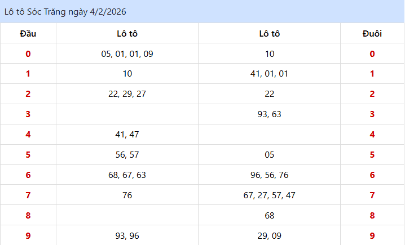The image size is (405, 245).
Task: Select the cell containing 68, 67, 63
Action: 127,175
